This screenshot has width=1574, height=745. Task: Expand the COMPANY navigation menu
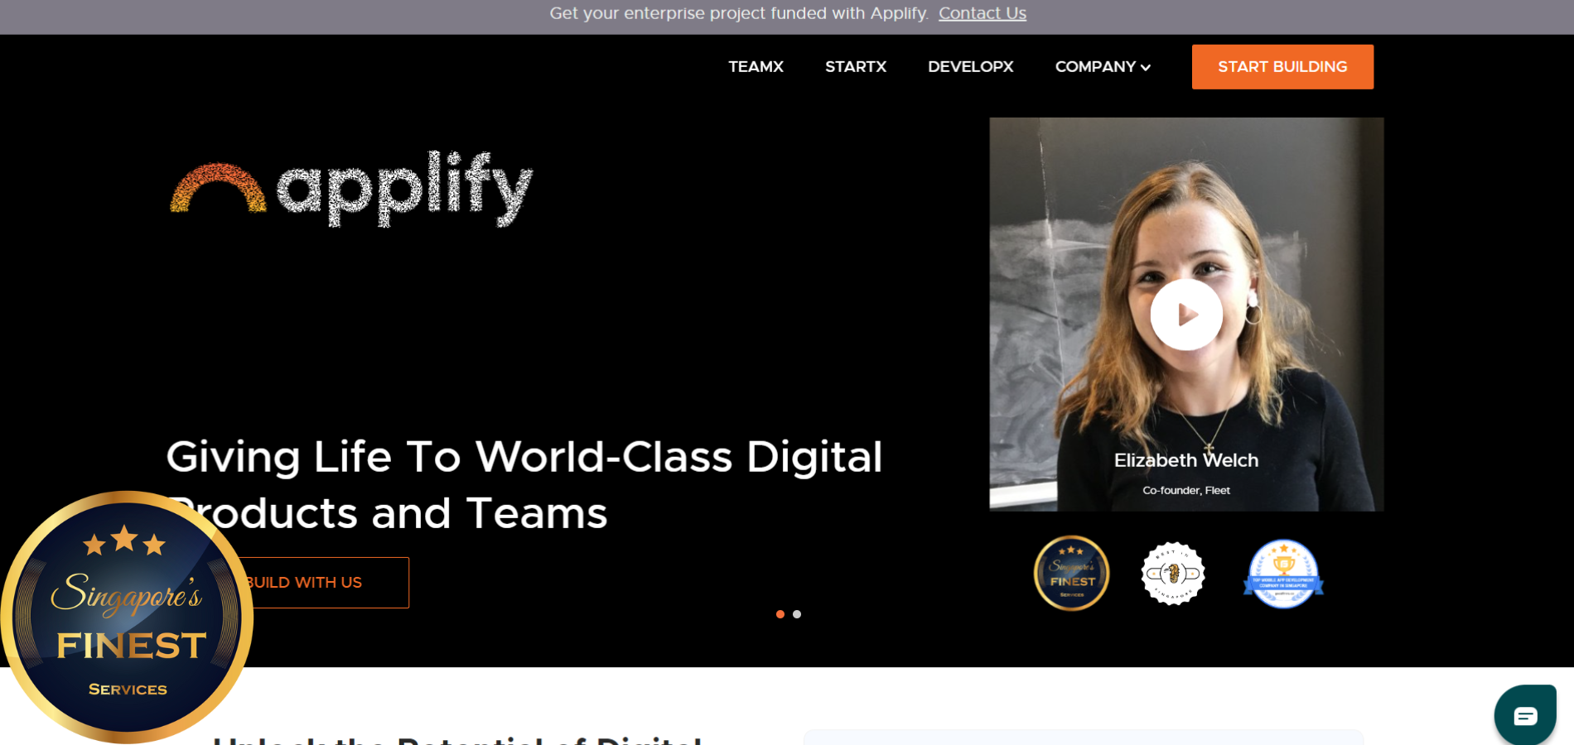[1094, 67]
